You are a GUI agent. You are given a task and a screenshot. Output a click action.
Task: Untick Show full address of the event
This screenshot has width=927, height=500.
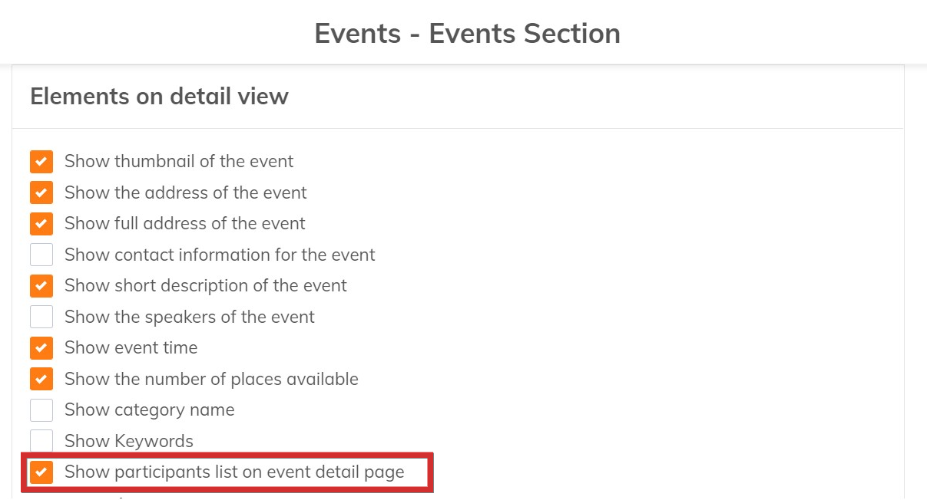pyautogui.click(x=41, y=224)
